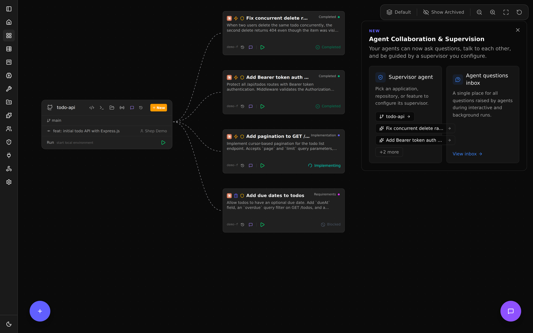Run the todo-api local environment

[x=163, y=143]
